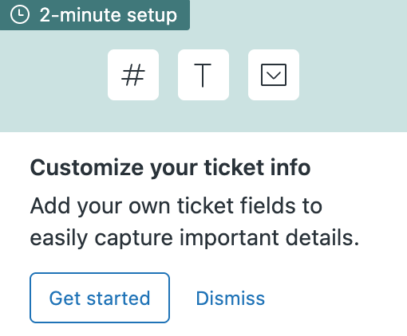
Task: Click the "2-minute setup" label text
Action: pyautogui.click(x=109, y=15)
